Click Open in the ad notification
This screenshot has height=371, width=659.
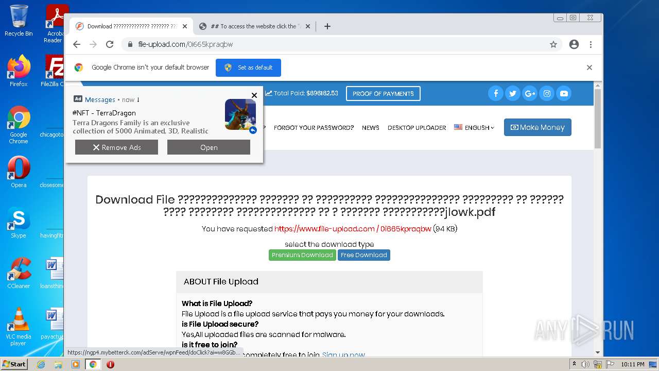(209, 147)
